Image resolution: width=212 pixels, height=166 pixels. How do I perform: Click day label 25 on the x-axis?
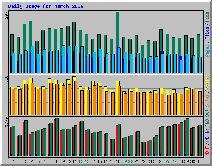click(161, 161)
